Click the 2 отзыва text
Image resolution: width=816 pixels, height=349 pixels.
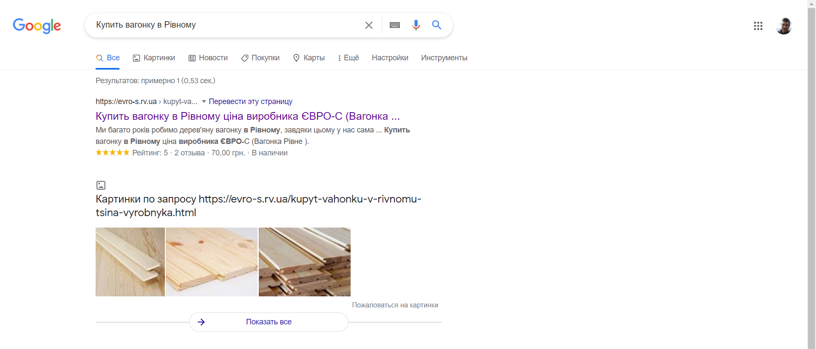(x=190, y=153)
